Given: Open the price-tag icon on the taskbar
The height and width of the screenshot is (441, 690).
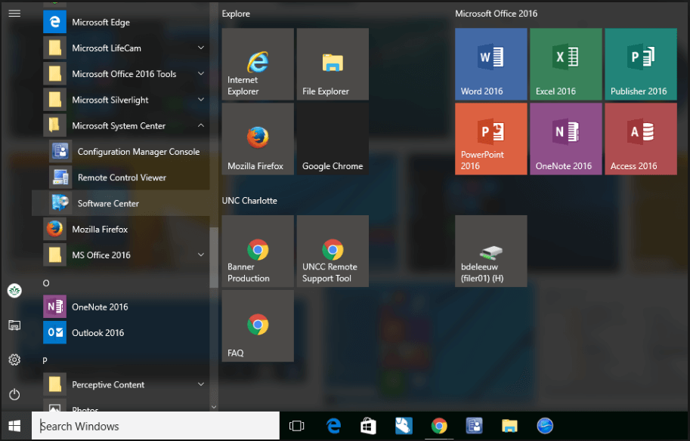Looking at the screenshot, I should tap(404, 426).
